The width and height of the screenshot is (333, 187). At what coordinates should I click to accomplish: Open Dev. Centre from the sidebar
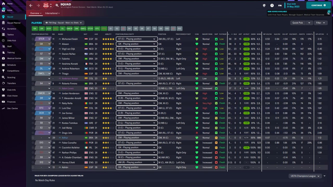13,108
